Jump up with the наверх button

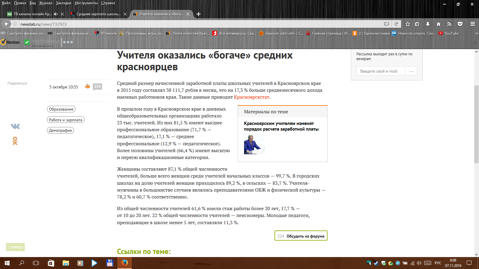(15, 247)
